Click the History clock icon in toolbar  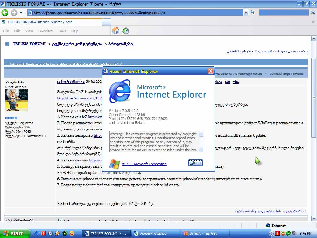[126, 31]
